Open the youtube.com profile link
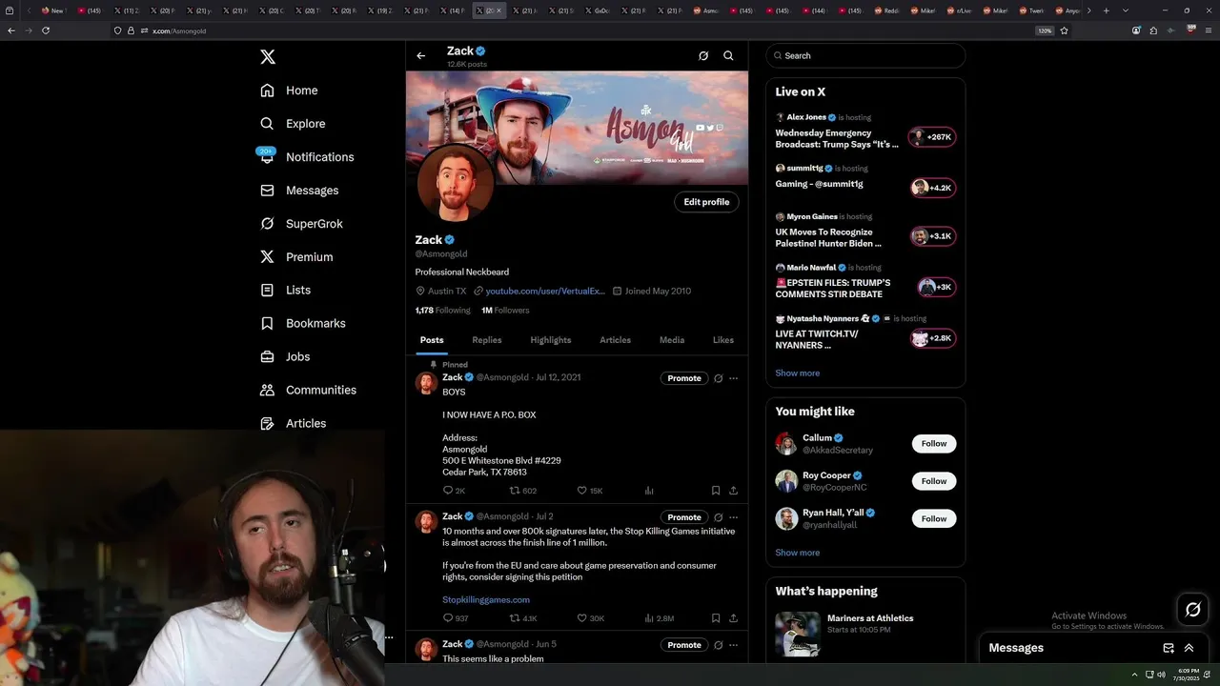 point(545,292)
